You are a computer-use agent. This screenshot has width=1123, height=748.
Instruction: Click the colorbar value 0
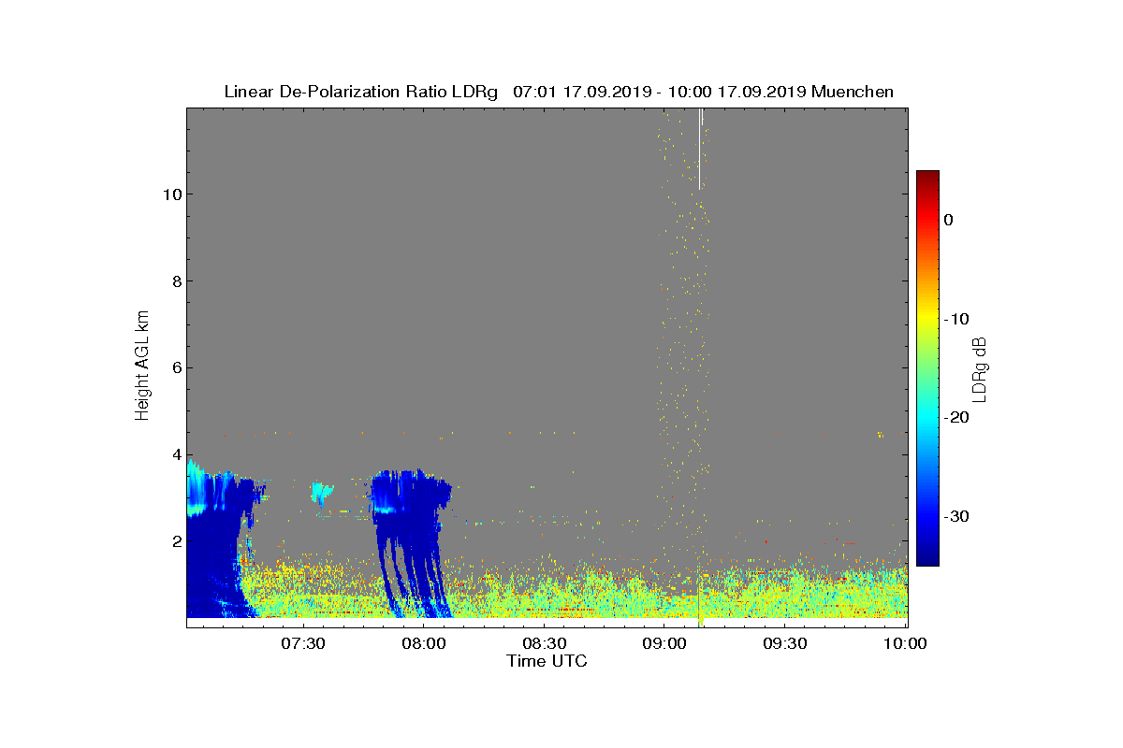point(948,220)
